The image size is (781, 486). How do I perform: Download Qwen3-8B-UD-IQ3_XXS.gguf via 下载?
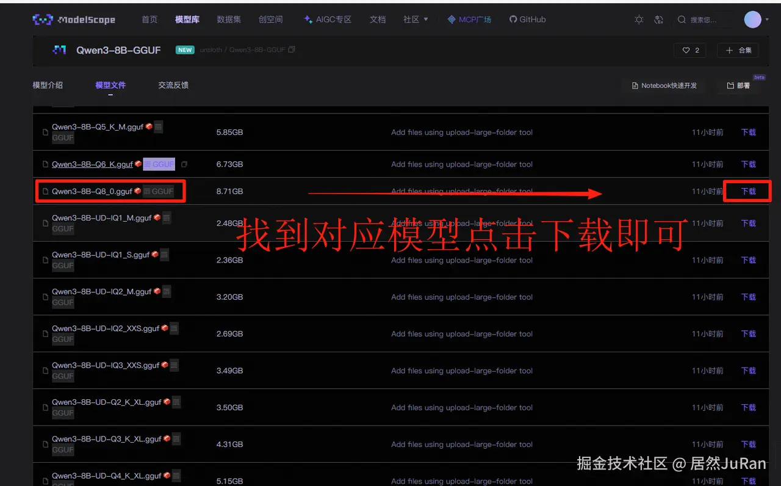tap(748, 371)
